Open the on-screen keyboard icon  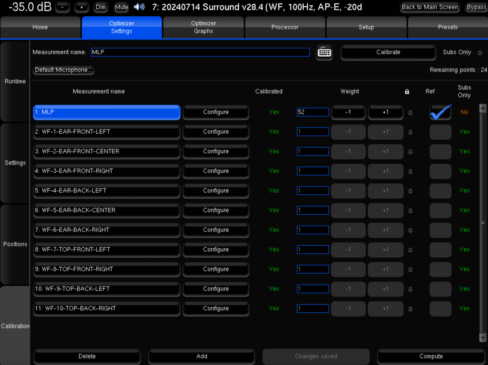coord(324,52)
